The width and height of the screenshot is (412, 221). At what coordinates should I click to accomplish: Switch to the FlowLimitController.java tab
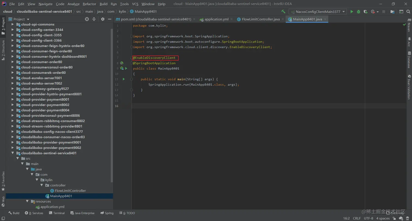coord(260,19)
